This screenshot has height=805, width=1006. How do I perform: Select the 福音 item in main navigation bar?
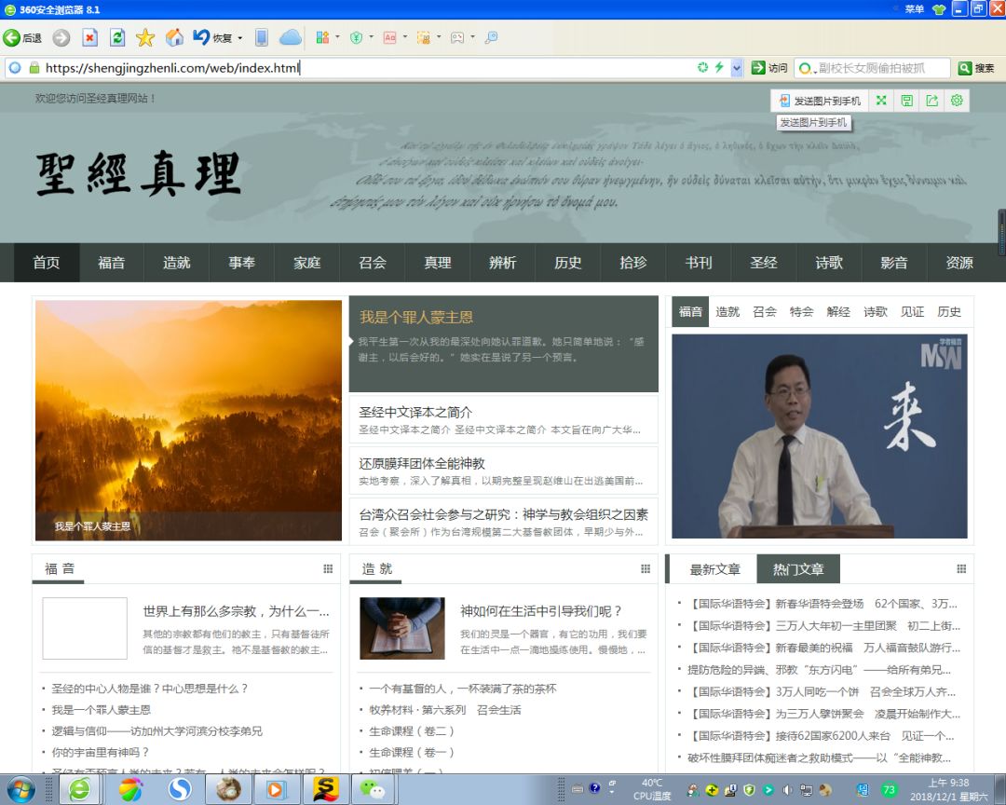(x=112, y=263)
